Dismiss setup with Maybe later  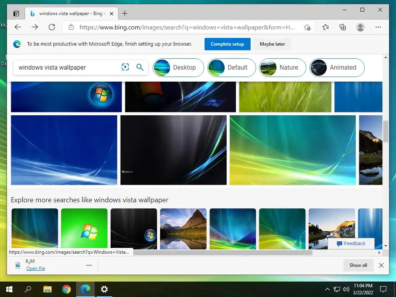[x=272, y=44]
